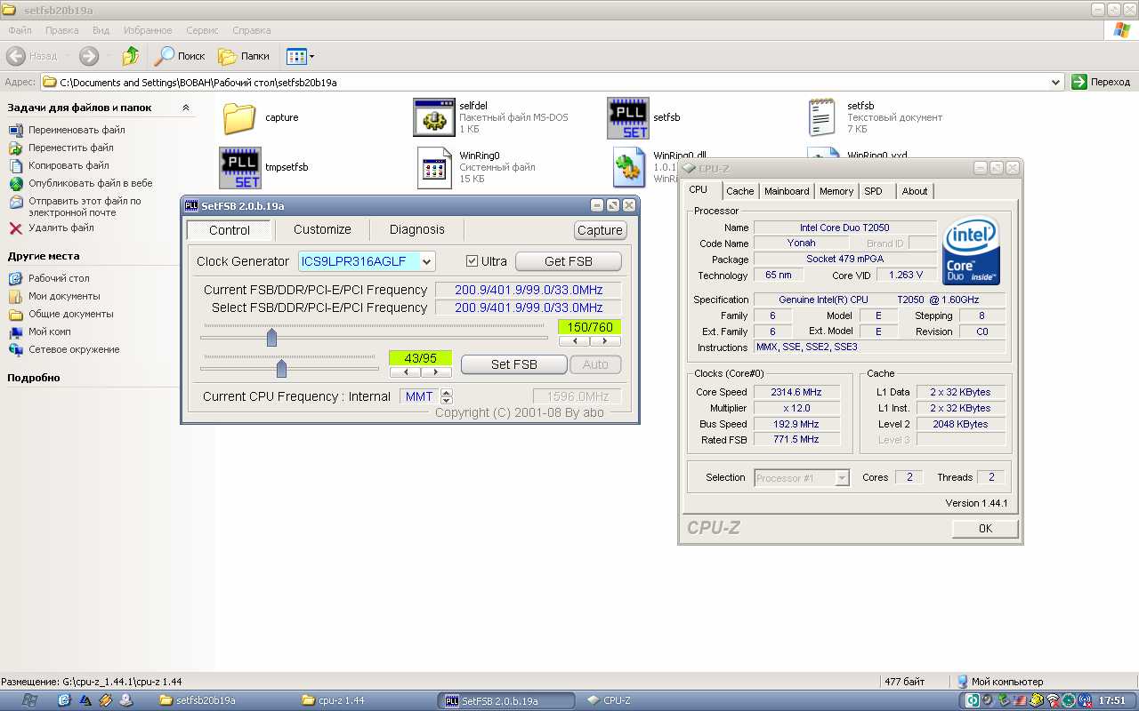The image size is (1139, 711).
Task: Click the upper FSB slider thumb
Action: point(272,338)
